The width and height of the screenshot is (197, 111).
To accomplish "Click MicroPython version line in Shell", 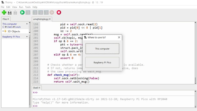I will click(100, 99).
